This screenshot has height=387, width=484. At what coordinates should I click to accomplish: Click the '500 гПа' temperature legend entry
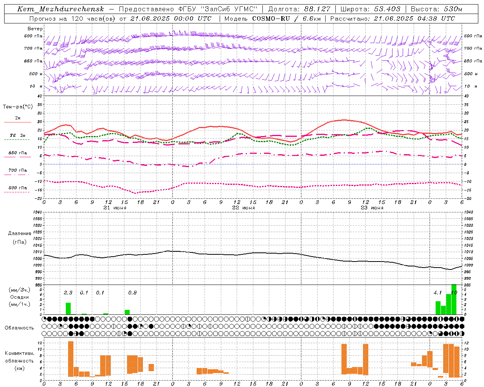click(x=18, y=188)
